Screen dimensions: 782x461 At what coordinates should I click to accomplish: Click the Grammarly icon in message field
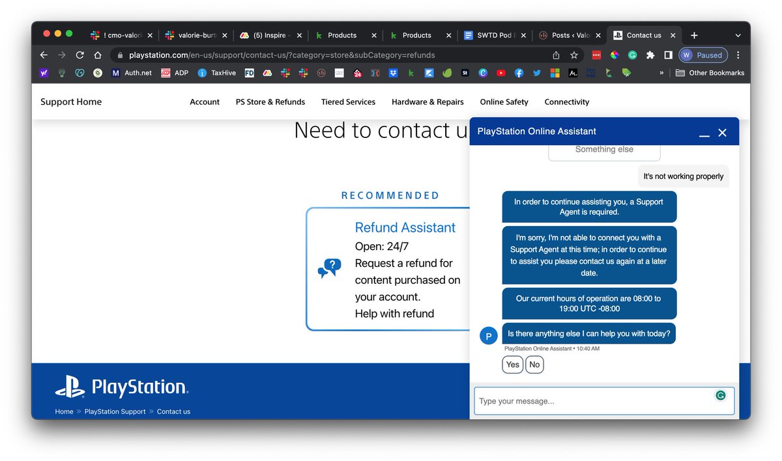tap(721, 395)
